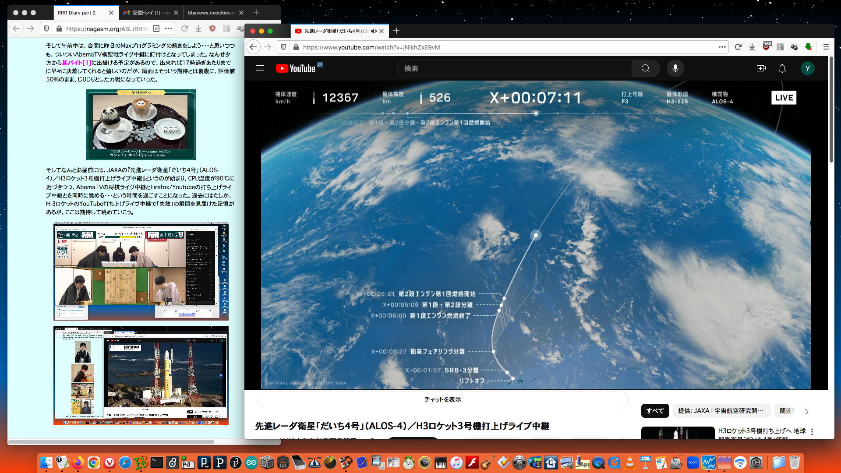Open Firefox downloads arrow in YouTube window
841x473 pixels.
pyautogui.click(x=752, y=47)
